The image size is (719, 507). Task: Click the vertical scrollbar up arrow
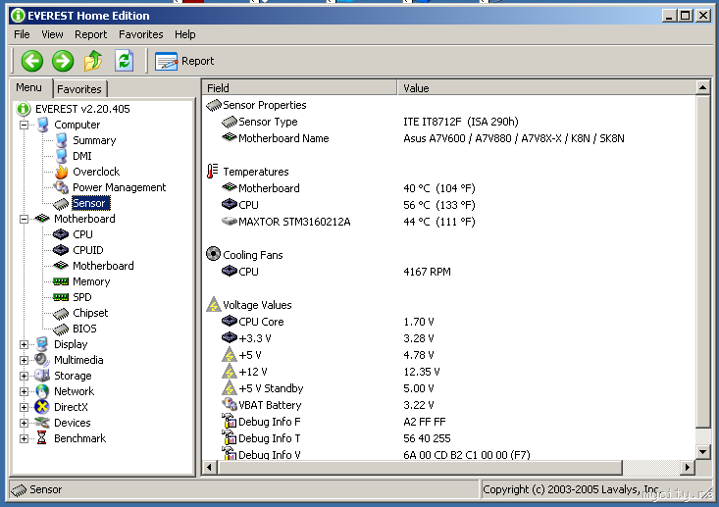click(702, 87)
